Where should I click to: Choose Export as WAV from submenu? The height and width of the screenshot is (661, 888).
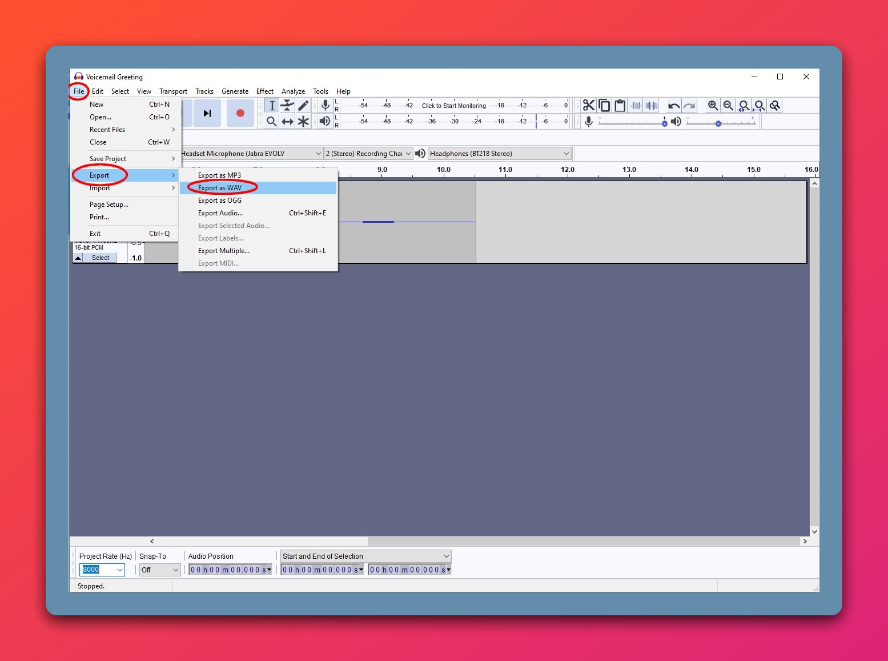(x=220, y=188)
